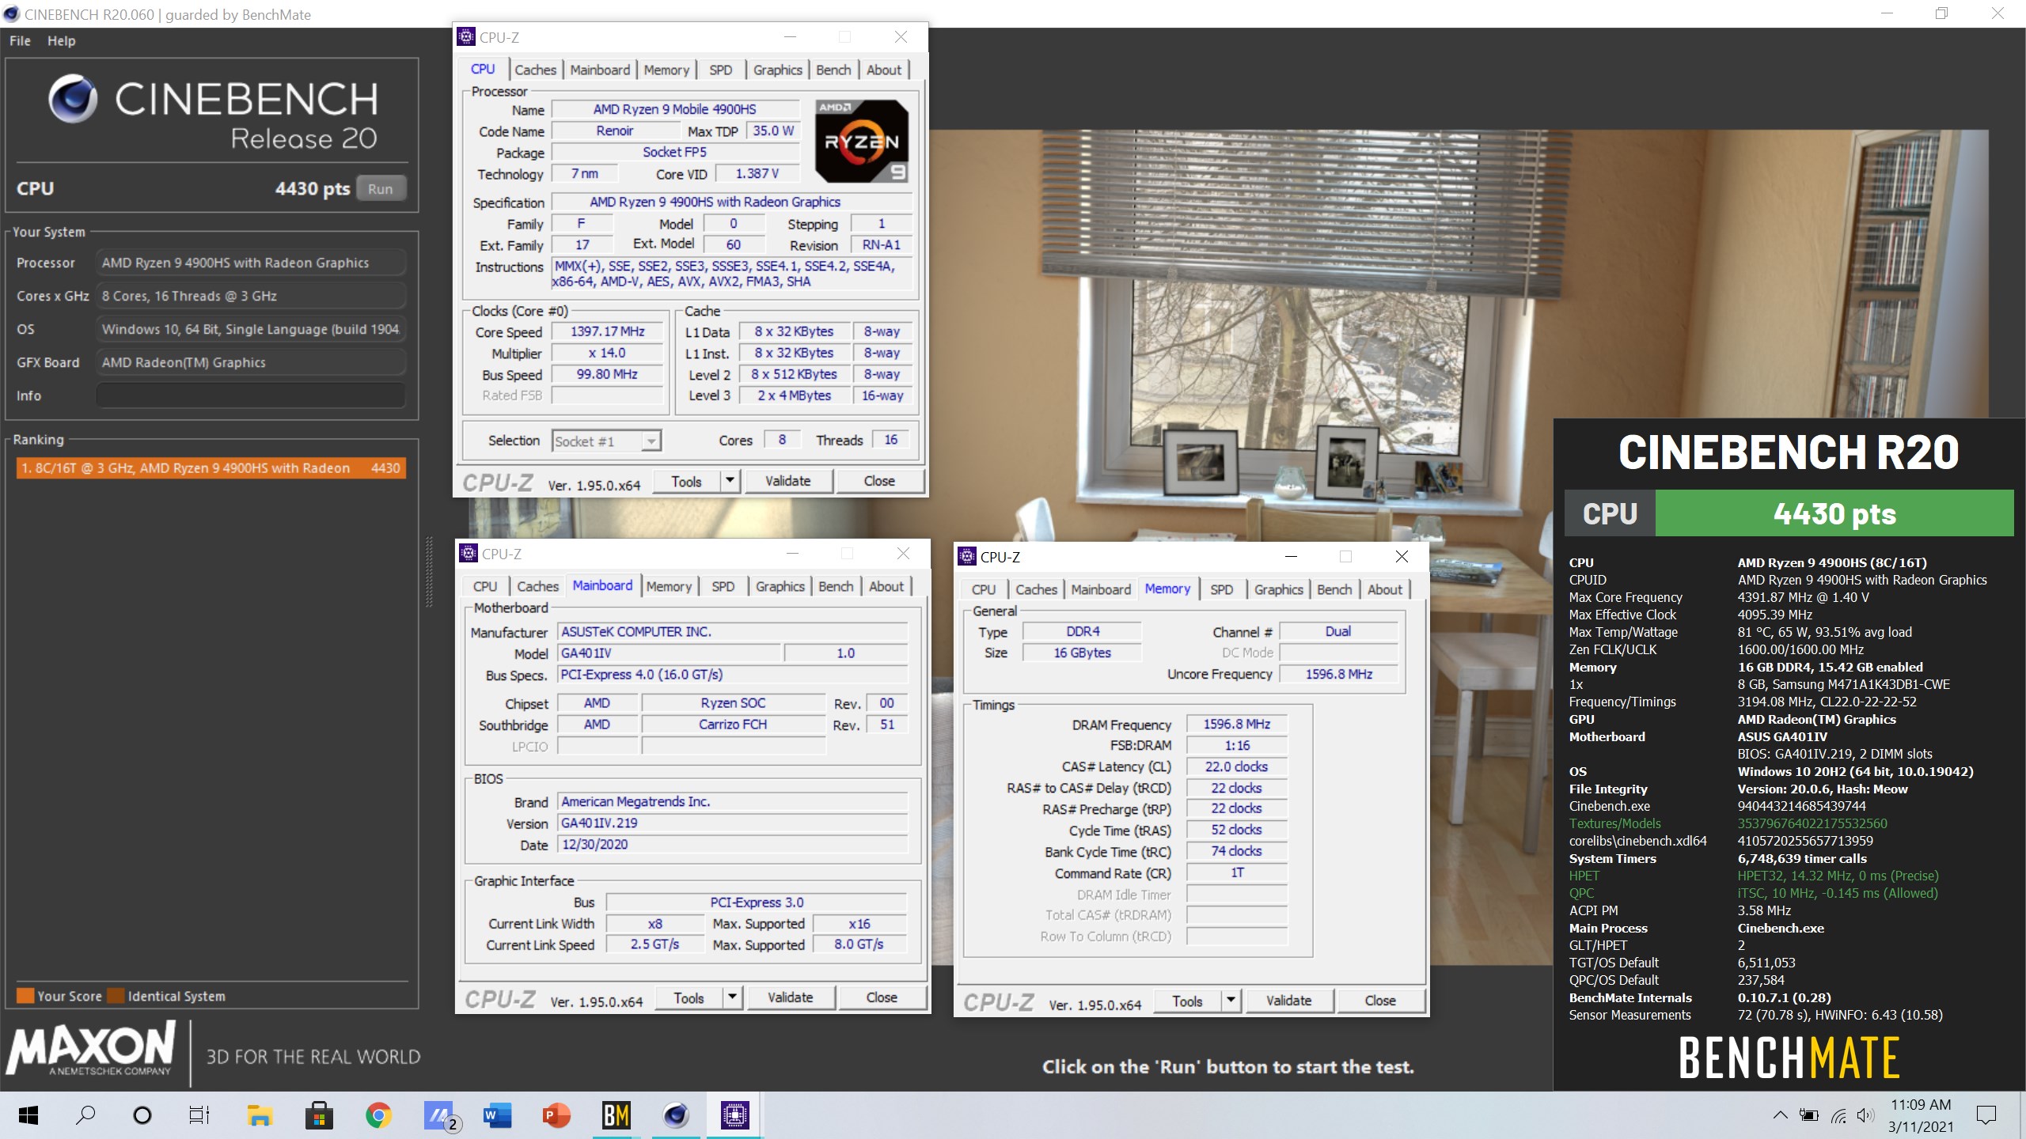Click Textures/Models hash line in BenchMate
Screen dimensions: 2026x1139
point(1728,823)
